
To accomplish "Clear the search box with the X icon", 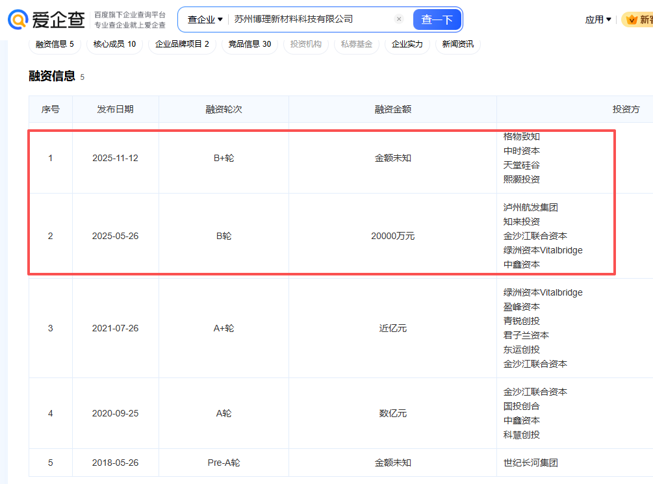I will [x=399, y=19].
